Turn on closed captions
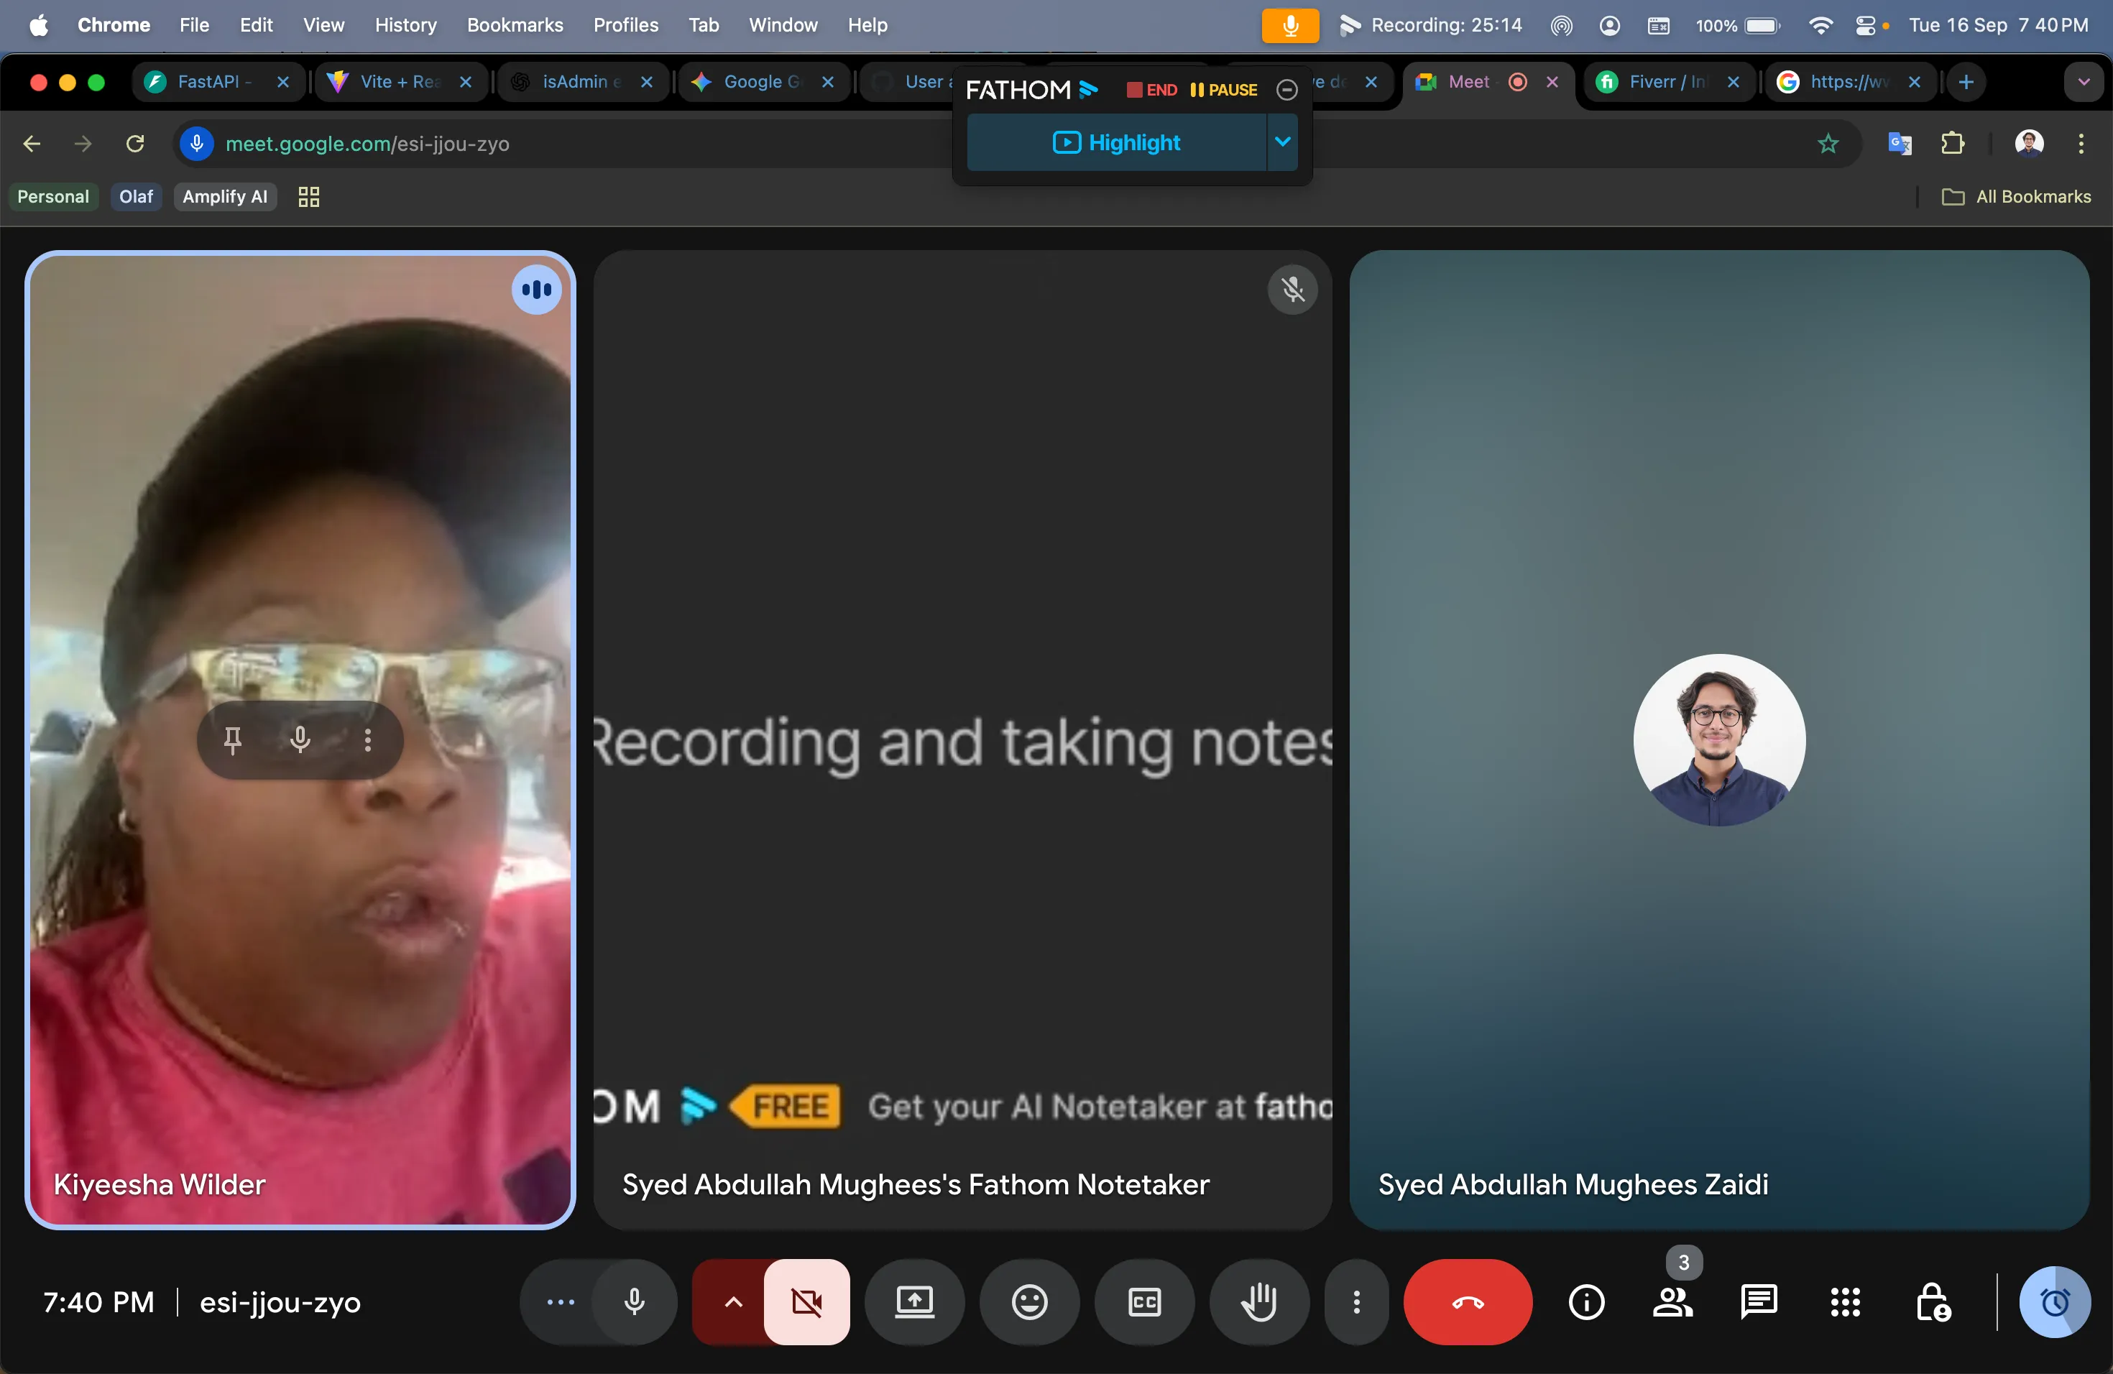The width and height of the screenshot is (2113, 1374). point(1143,1302)
